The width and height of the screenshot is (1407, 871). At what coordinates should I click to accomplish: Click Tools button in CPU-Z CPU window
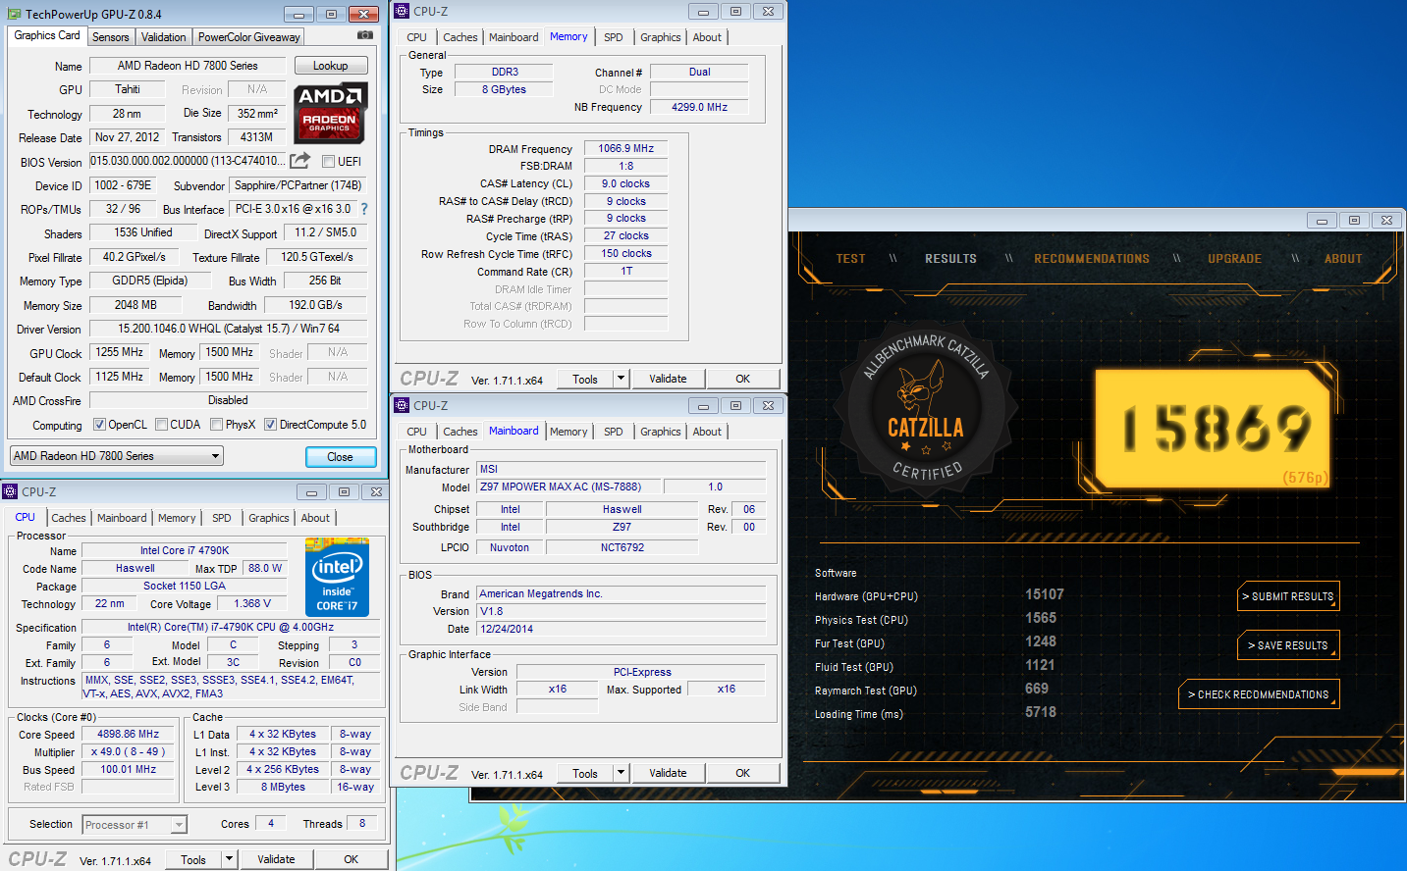tap(193, 859)
